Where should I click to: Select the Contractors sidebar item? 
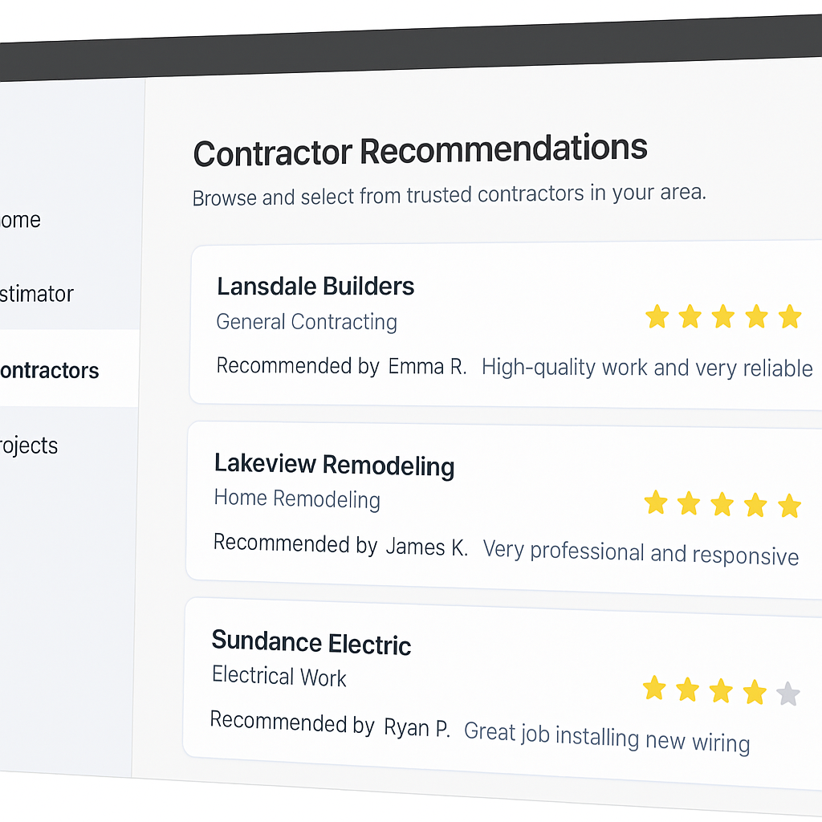click(x=49, y=370)
